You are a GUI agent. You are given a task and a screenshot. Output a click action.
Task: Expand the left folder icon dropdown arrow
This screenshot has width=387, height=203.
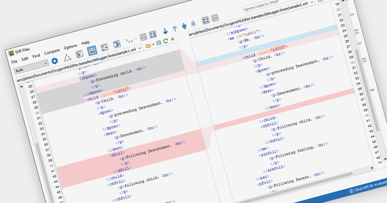(153, 44)
